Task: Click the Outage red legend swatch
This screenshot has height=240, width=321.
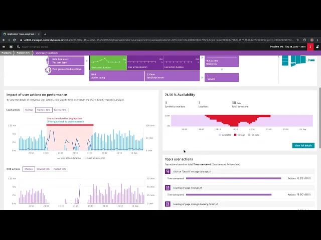Action: 235,135
